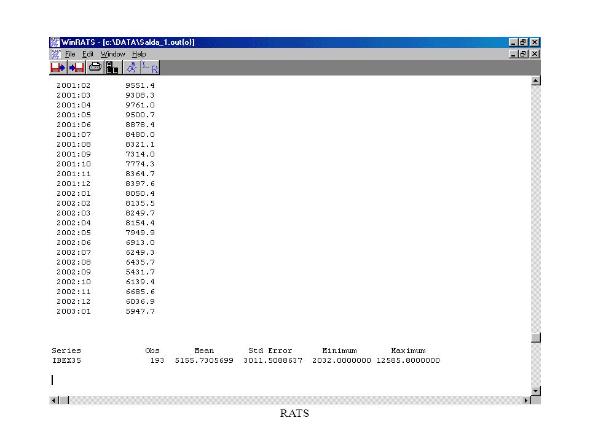
Task: Open the File menu
Action: click(x=70, y=54)
